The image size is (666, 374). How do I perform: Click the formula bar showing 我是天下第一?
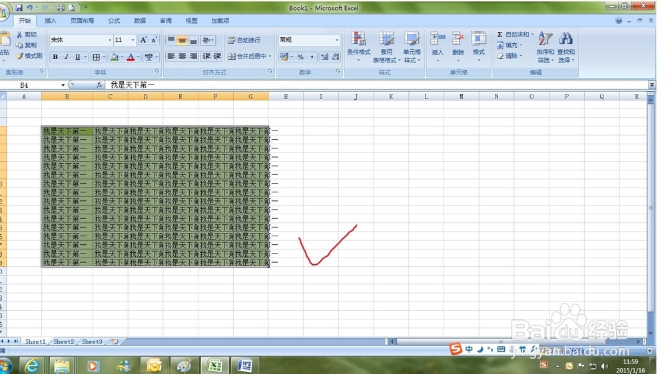(378, 85)
